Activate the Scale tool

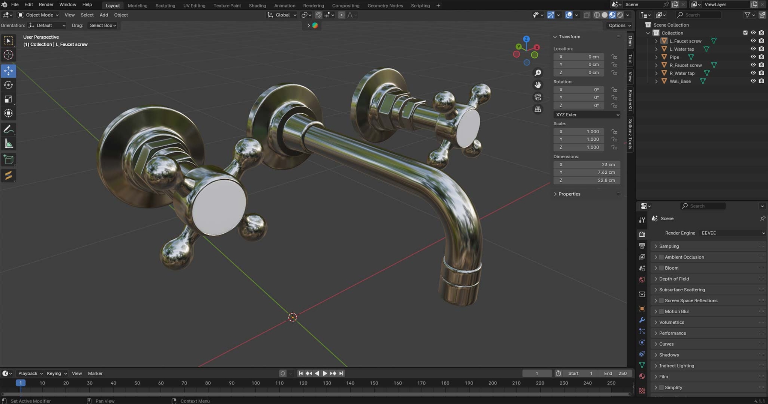click(x=8, y=99)
